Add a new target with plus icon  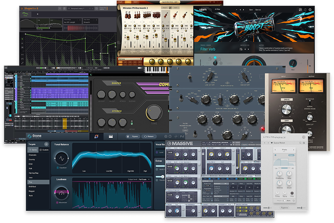[x=46, y=144]
